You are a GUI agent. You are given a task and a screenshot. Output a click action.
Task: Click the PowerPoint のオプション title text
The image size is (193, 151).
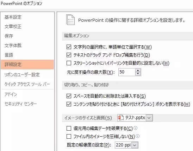(21, 4)
